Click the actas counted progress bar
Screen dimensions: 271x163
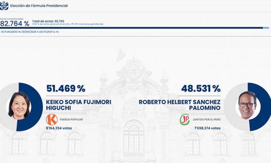coord(135,28)
